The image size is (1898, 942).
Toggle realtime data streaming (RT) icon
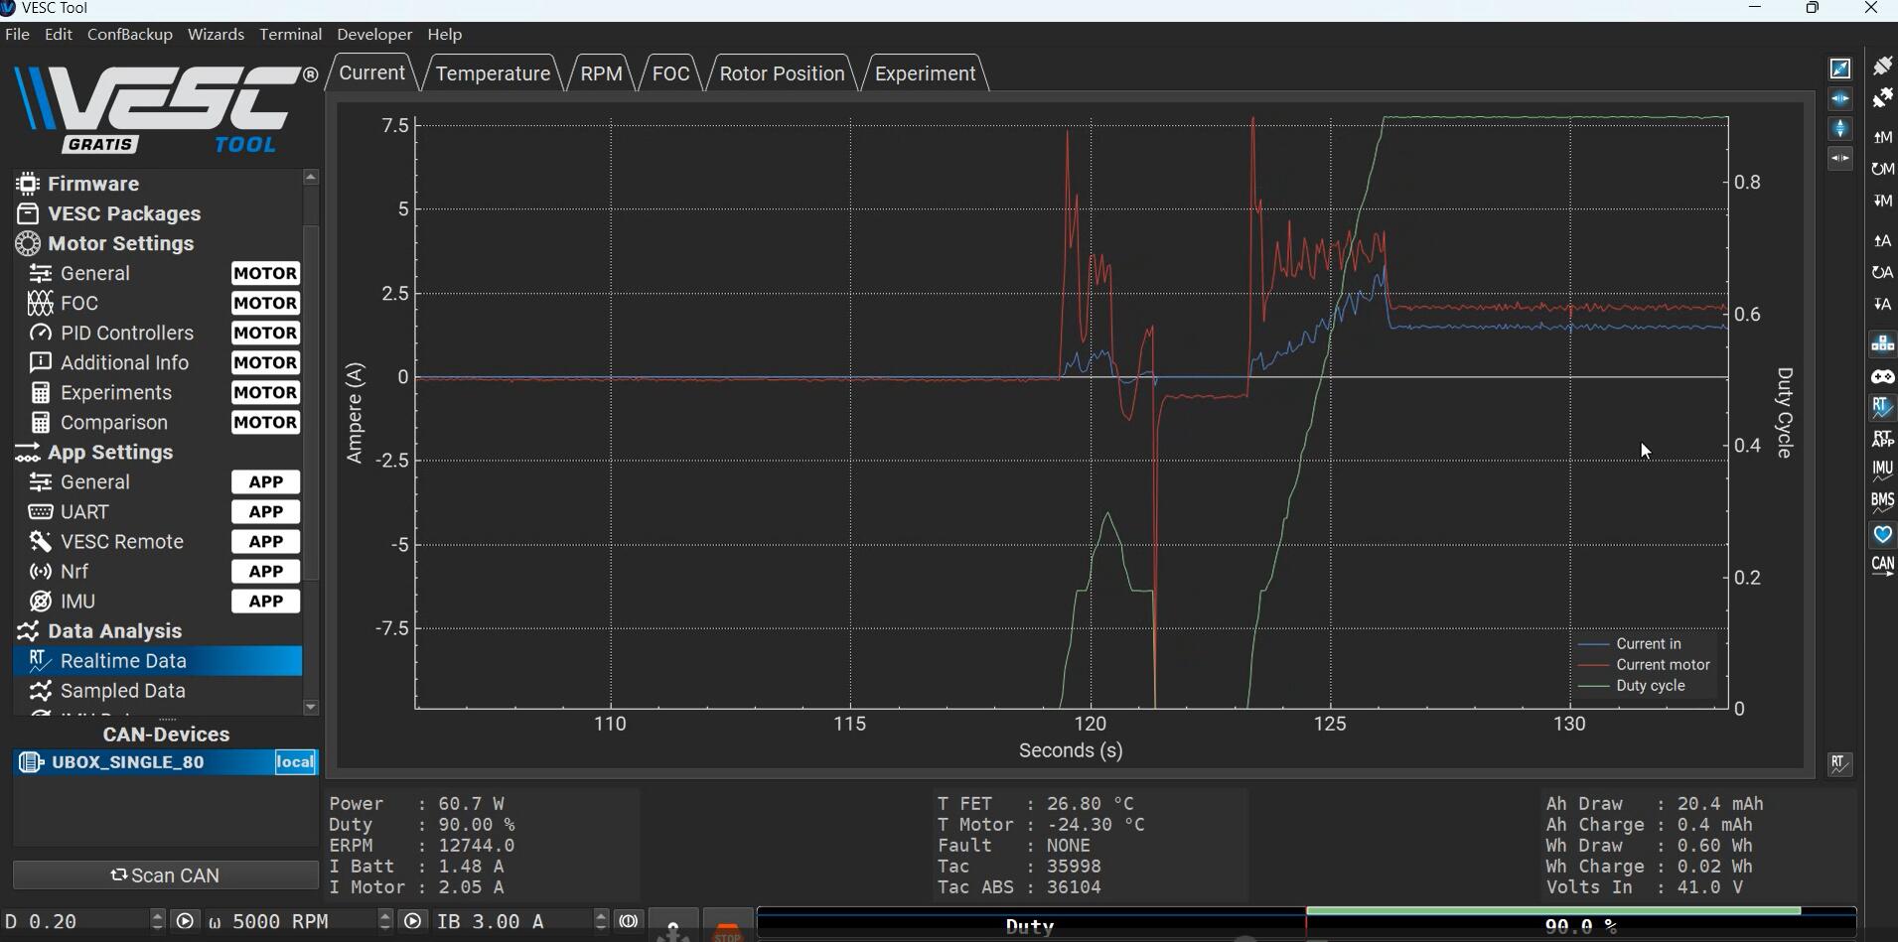click(x=1882, y=407)
